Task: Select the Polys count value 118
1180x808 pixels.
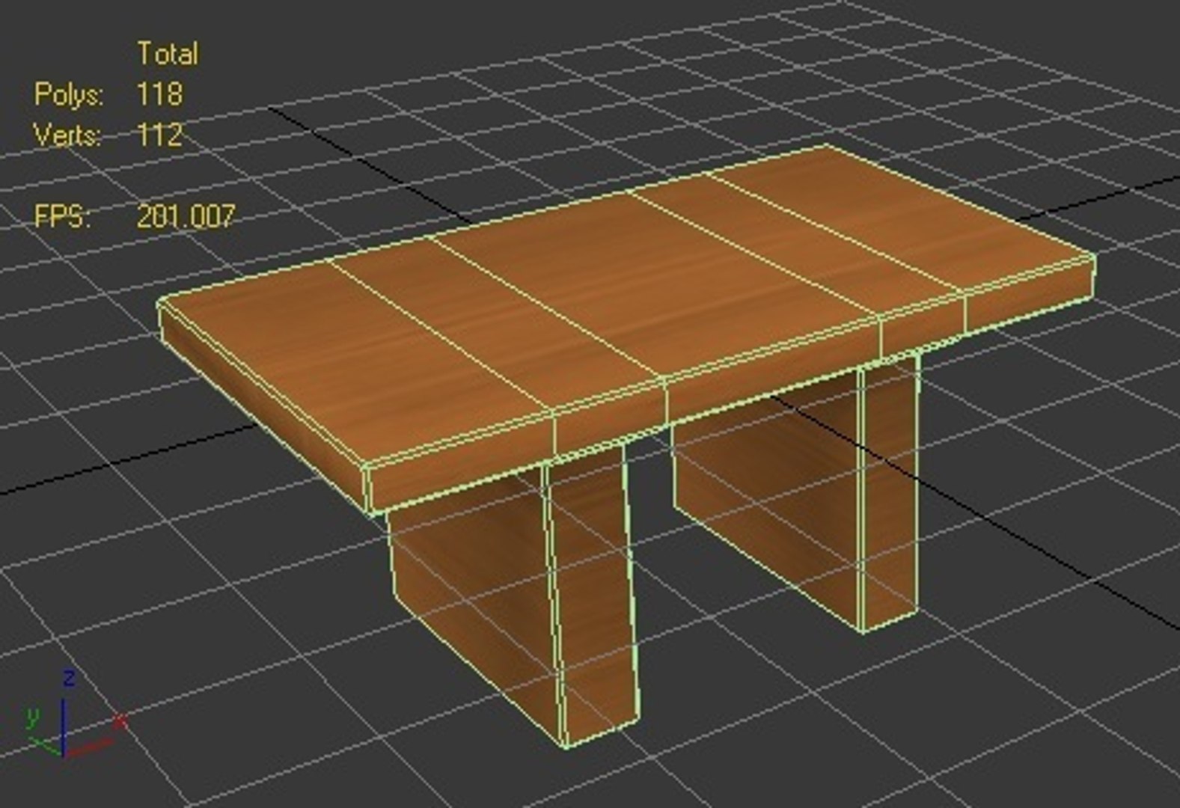Action: click(x=159, y=94)
